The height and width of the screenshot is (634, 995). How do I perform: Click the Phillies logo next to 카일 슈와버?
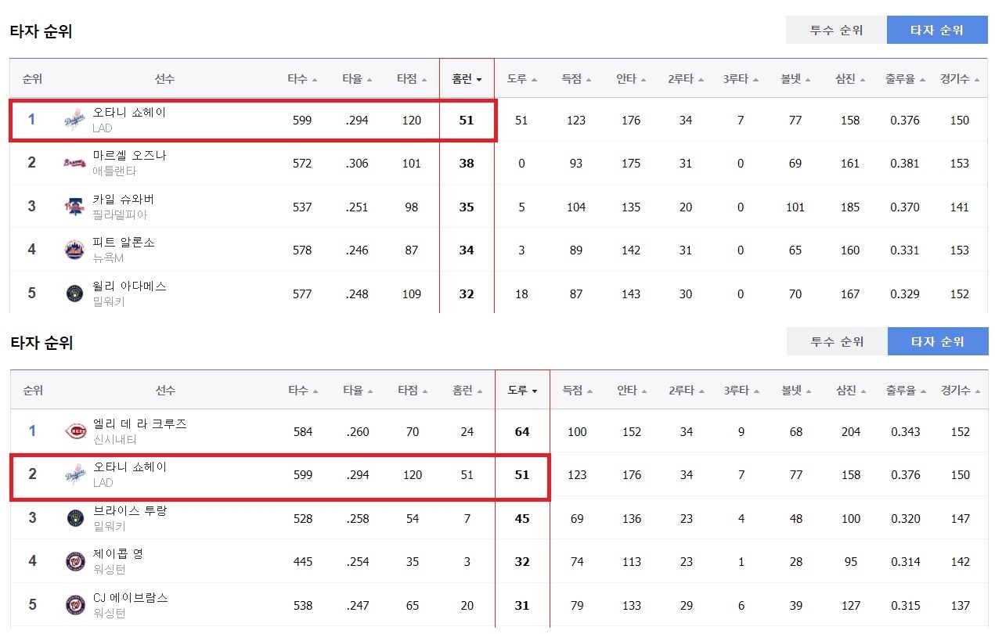tap(74, 207)
